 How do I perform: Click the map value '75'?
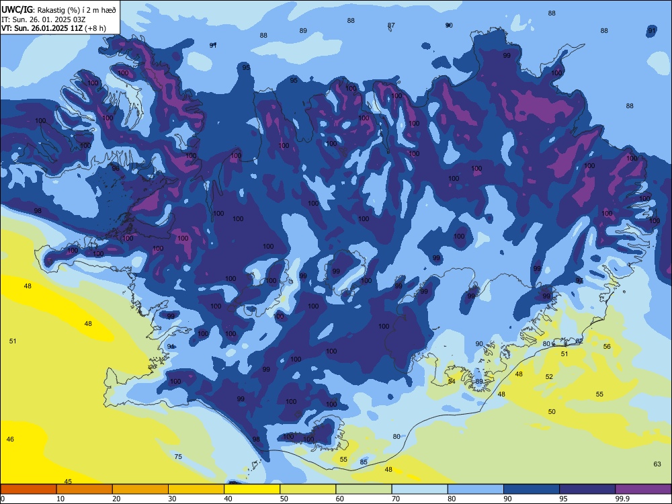coord(178,456)
